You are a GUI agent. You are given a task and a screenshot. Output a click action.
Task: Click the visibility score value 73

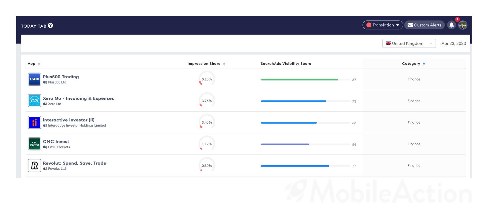354,101
